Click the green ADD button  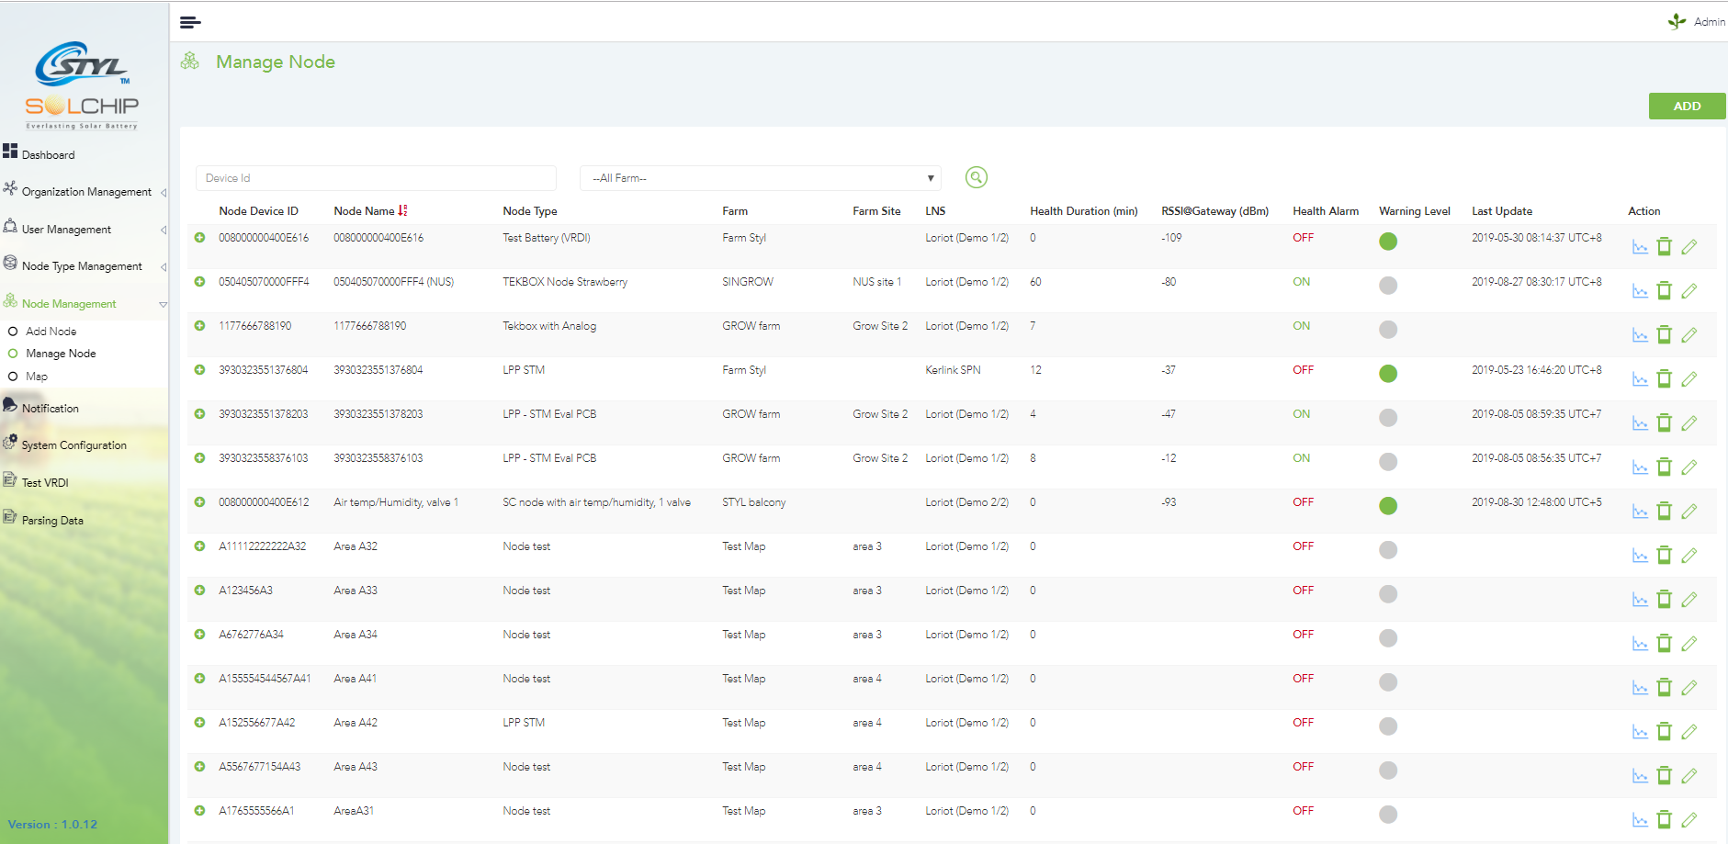[1687, 107]
